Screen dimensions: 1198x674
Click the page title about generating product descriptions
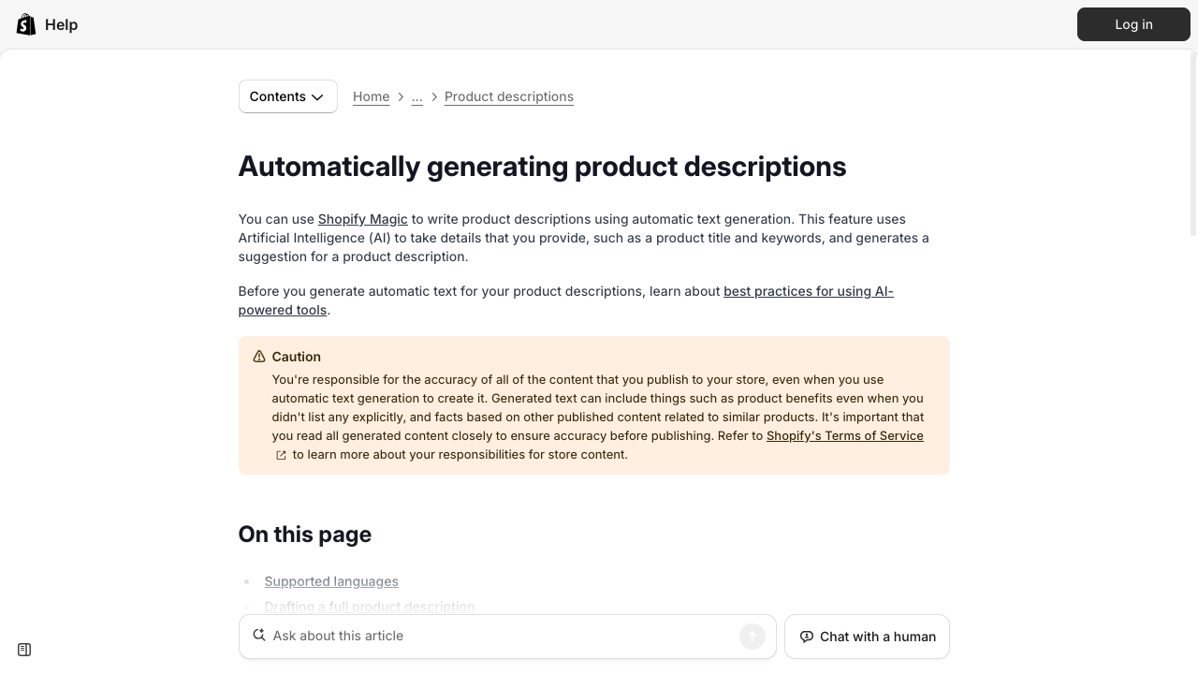click(x=543, y=167)
